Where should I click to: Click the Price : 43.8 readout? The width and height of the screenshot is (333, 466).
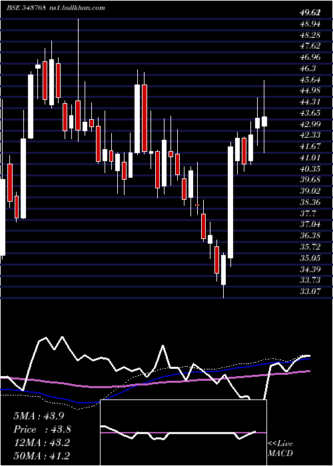click(x=42, y=429)
